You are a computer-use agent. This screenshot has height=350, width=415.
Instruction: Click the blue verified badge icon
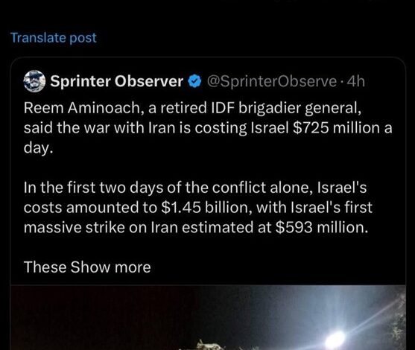(x=194, y=81)
